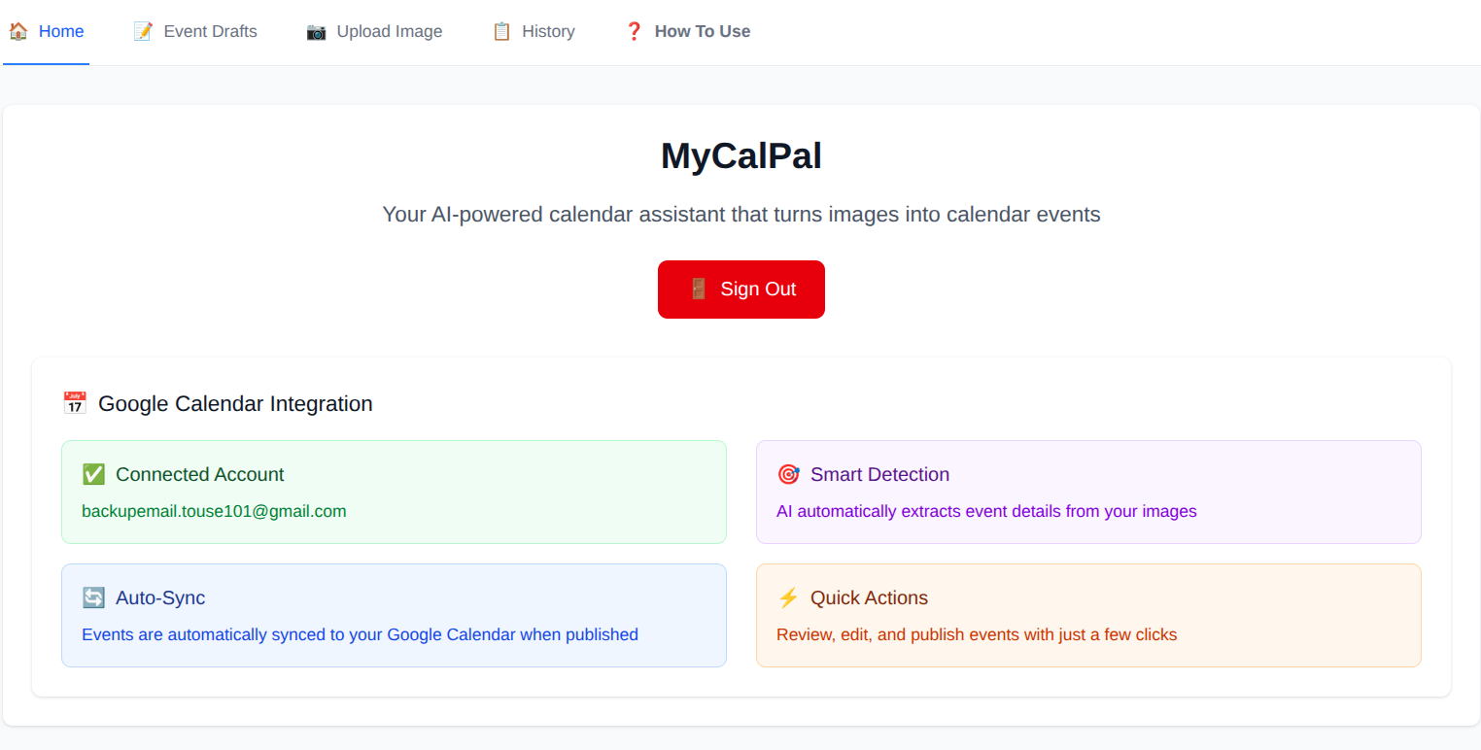Click the clipboard icon next to History
This screenshot has width=1481, height=750.
[x=501, y=30]
